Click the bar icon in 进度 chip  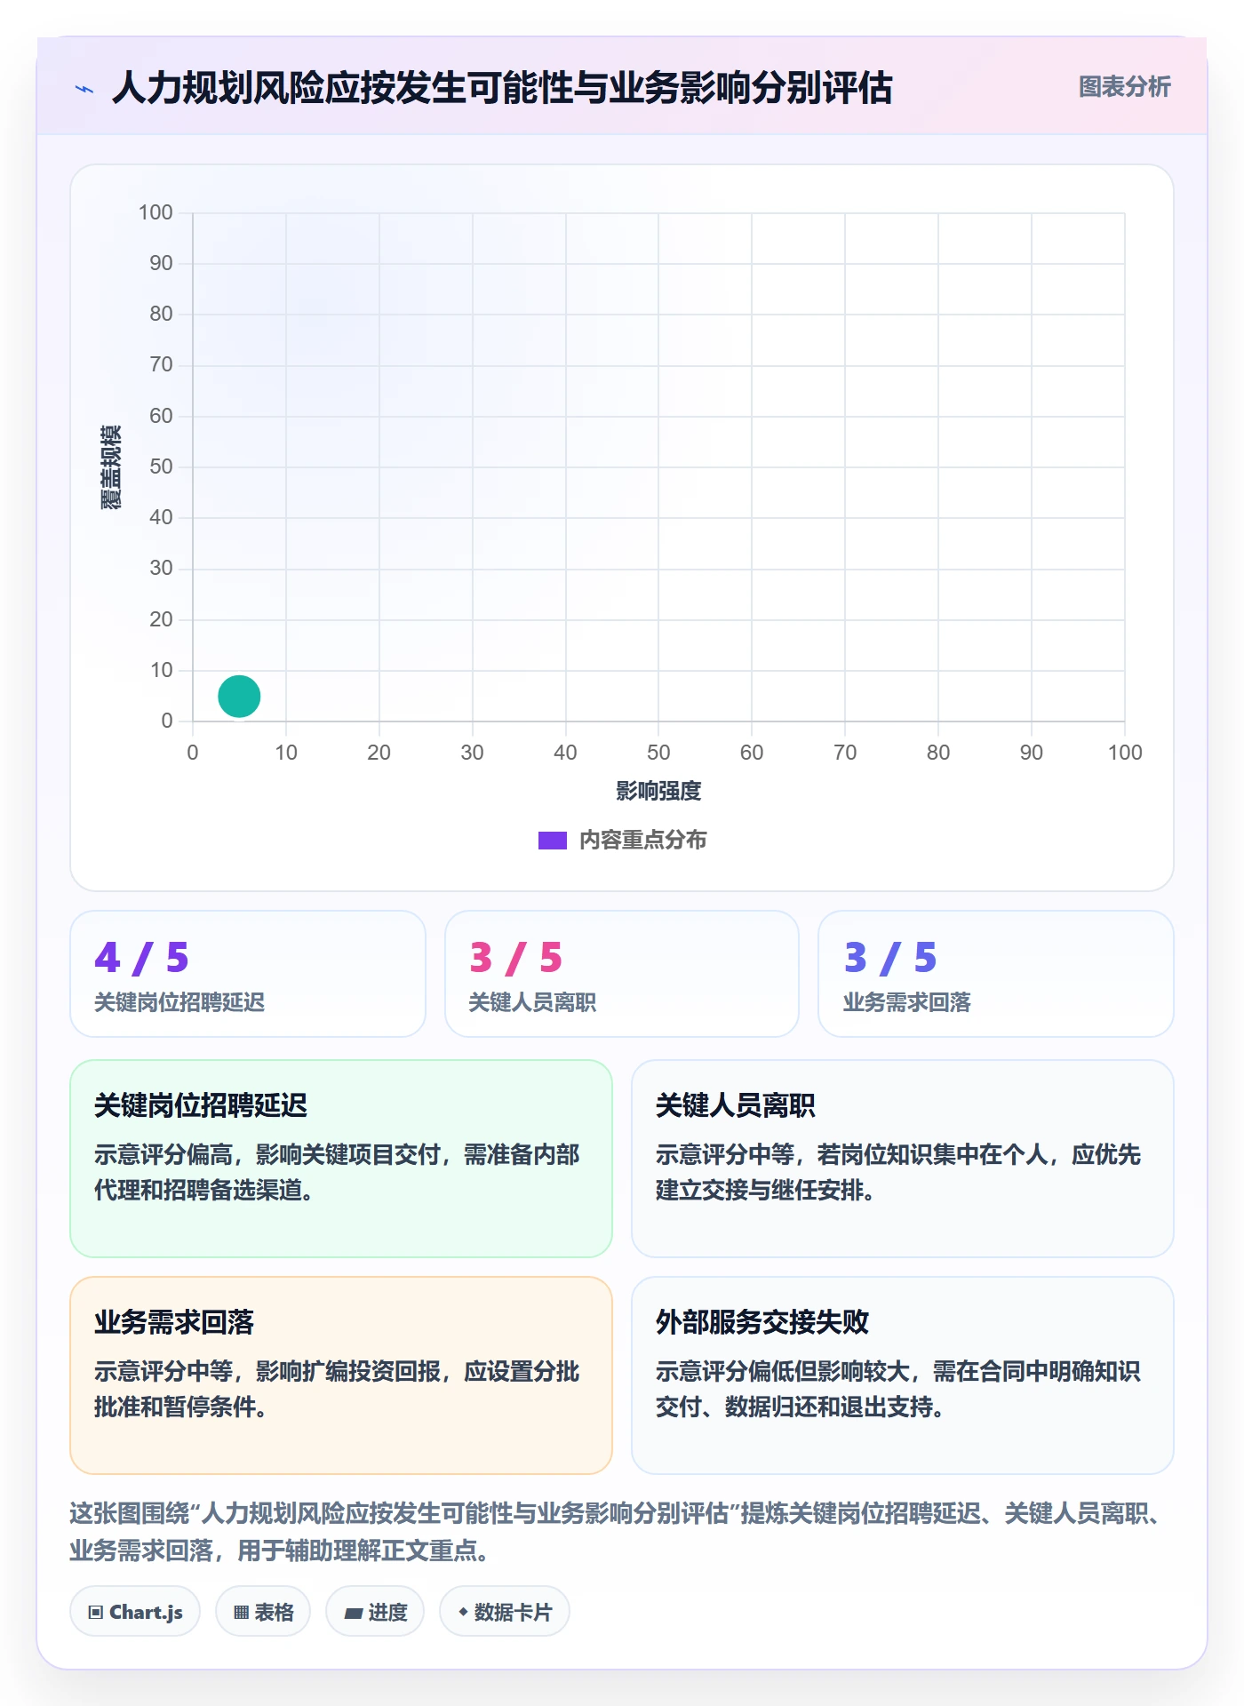[353, 1613]
